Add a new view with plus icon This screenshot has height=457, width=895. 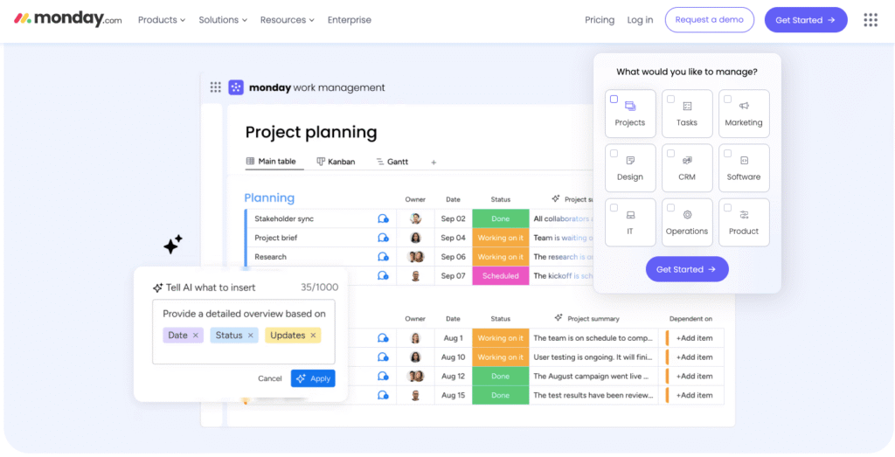click(434, 163)
